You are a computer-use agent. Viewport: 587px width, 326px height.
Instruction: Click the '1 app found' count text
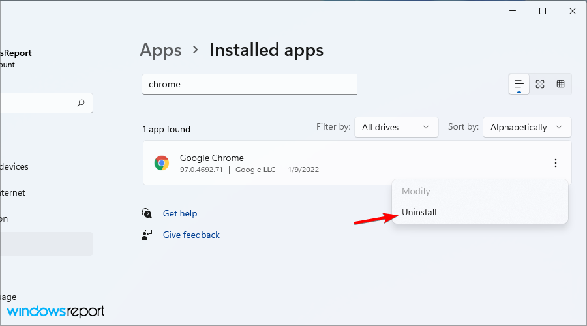(166, 130)
